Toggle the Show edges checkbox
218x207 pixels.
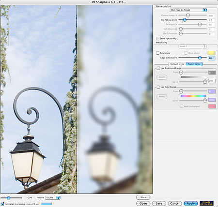click(186, 53)
